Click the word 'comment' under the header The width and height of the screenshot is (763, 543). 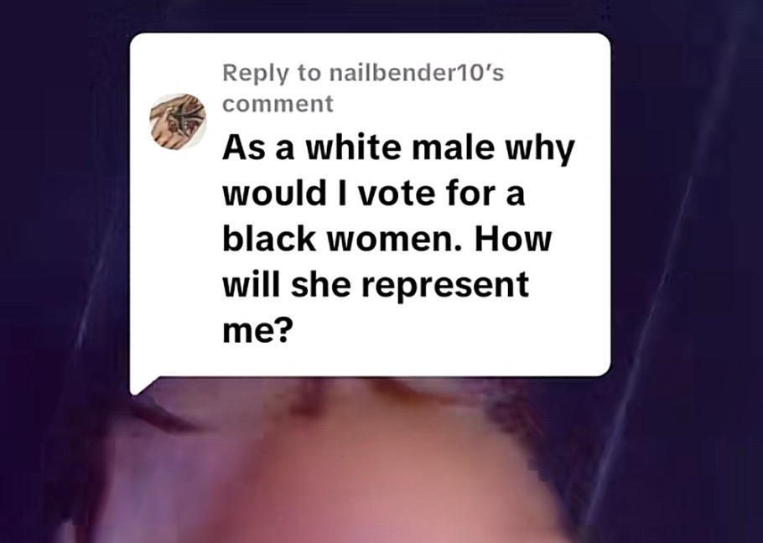point(278,104)
